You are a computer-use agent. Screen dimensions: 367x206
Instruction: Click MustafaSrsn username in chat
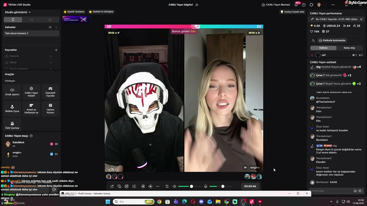(x=323, y=98)
